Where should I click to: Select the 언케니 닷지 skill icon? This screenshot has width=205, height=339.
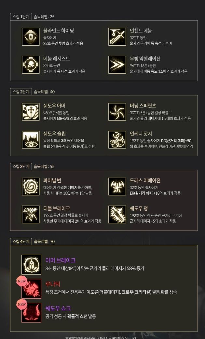(117, 140)
